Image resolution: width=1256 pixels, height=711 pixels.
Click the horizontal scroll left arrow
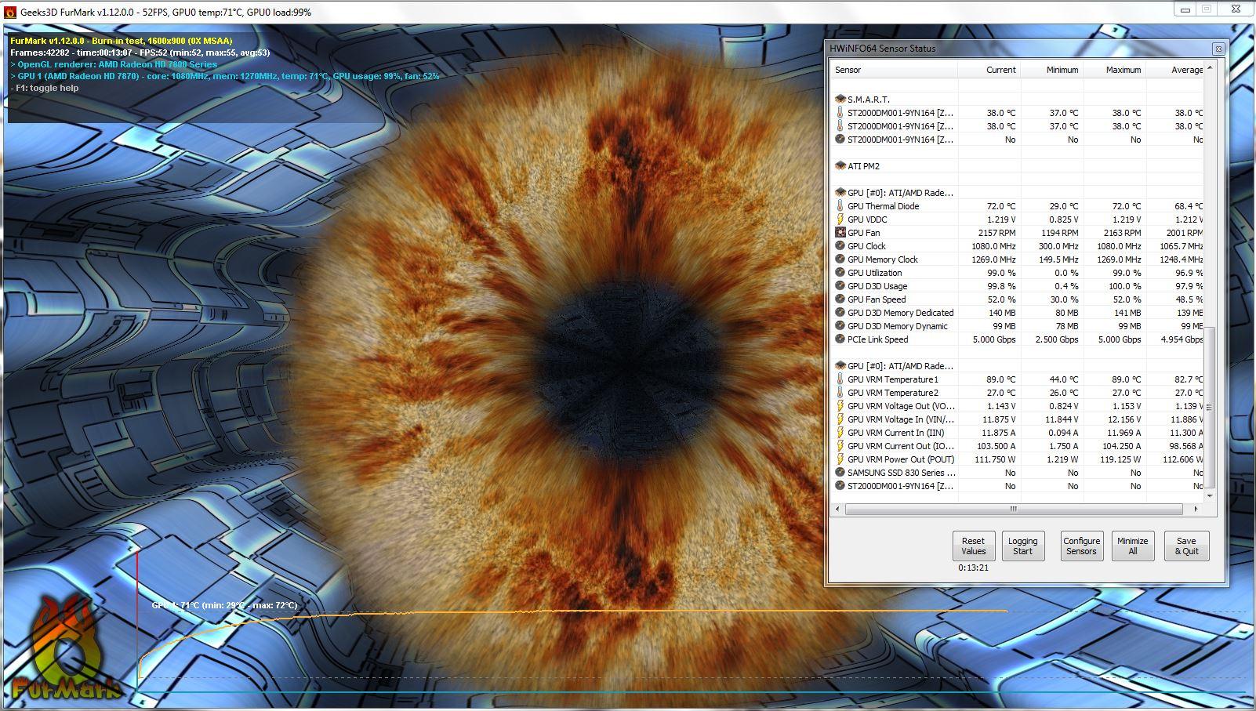837,509
